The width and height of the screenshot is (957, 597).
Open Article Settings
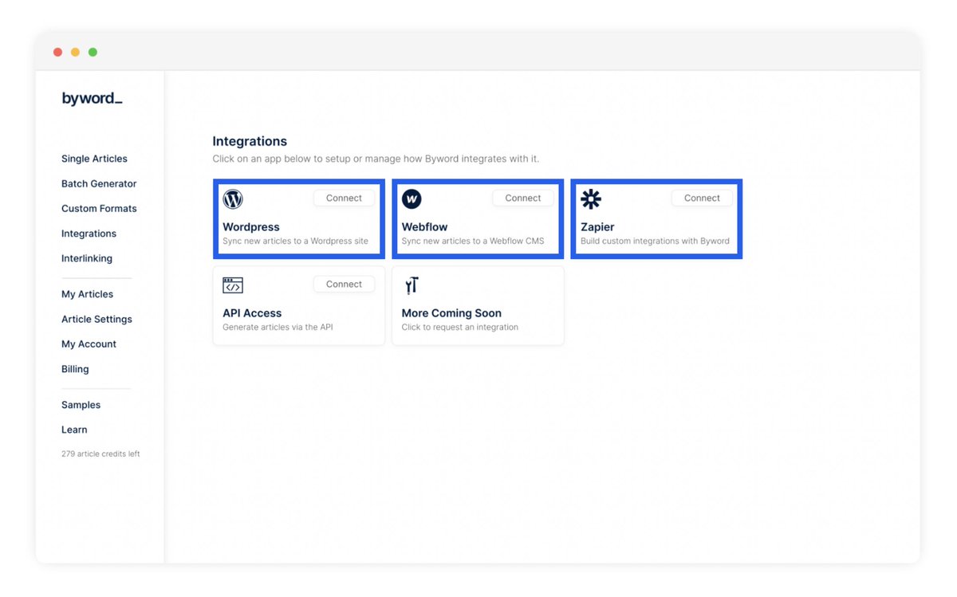(96, 319)
